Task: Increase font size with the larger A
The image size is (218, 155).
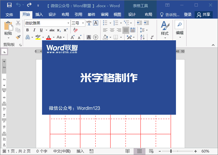Action: pyautogui.click(x=73, y=37)
